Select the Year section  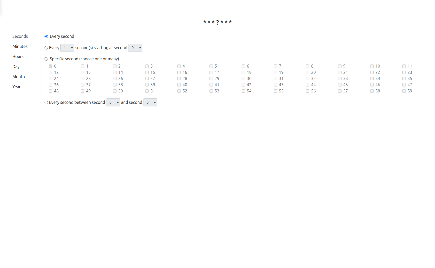click(x=16, y=87)
